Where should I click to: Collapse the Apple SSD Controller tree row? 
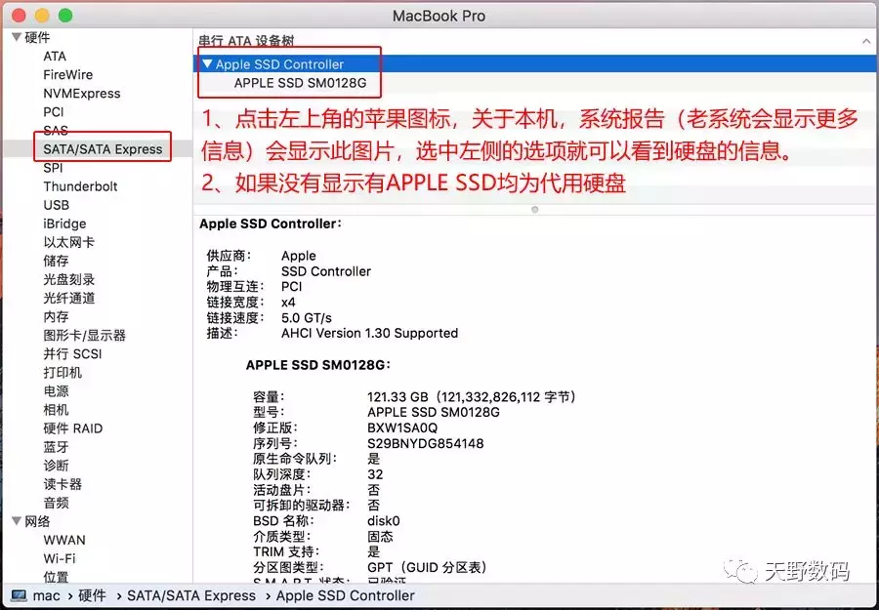[208, 63]
